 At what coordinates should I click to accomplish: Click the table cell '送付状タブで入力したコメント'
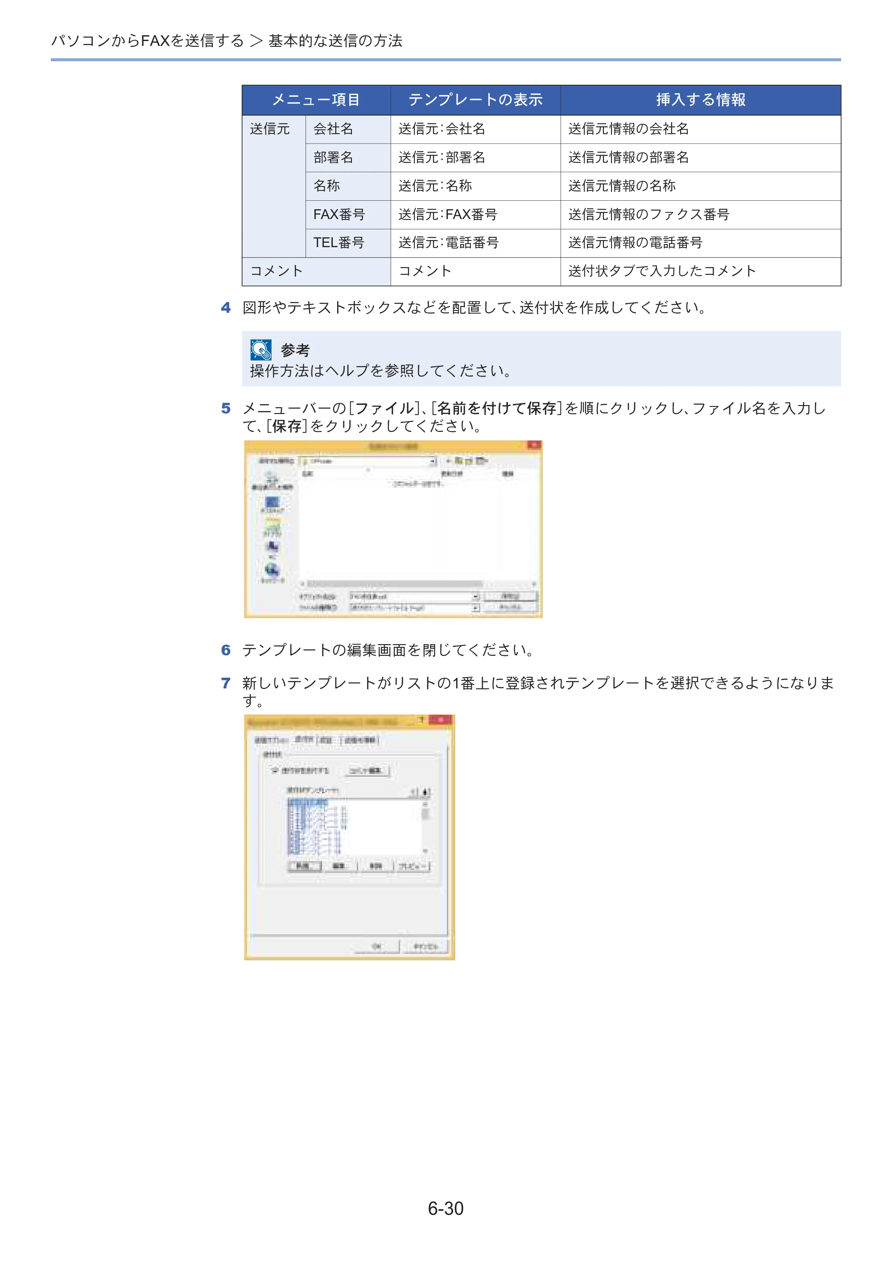click(x=701, y=271)
